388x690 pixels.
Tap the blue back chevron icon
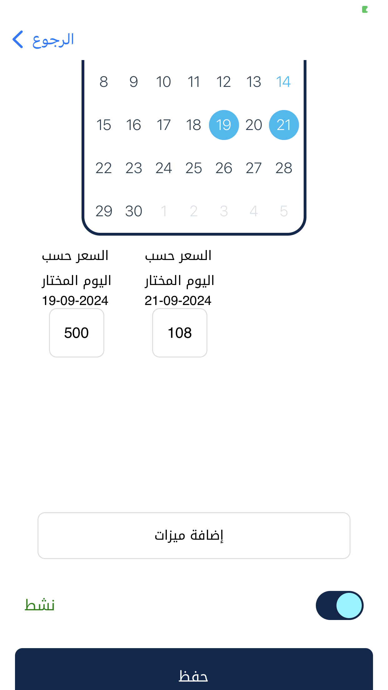click(18, 39)
